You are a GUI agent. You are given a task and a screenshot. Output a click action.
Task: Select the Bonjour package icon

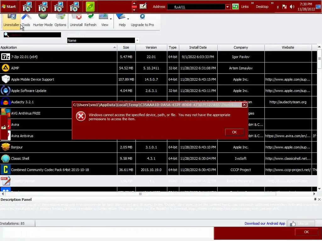(6, 147)
